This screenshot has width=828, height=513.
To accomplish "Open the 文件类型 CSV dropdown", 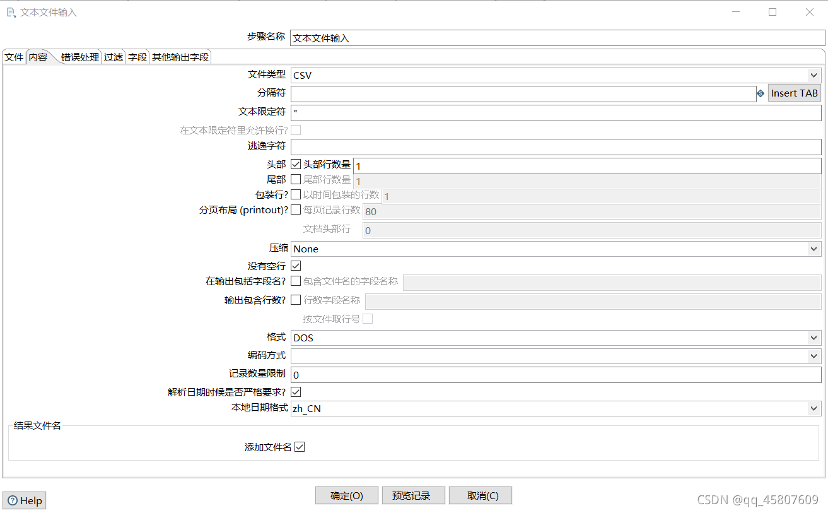I will pyautogui.click(x=556, y=75).
